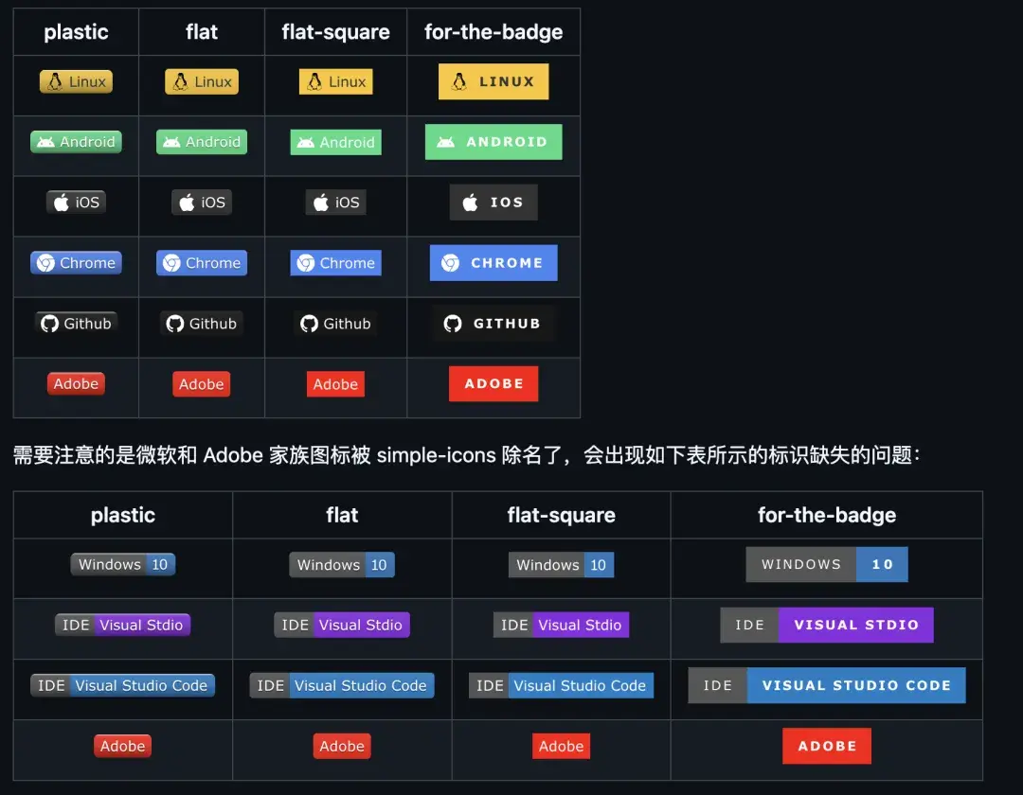Click the for-the-badge CHROME badge

[x=494, y=262]
